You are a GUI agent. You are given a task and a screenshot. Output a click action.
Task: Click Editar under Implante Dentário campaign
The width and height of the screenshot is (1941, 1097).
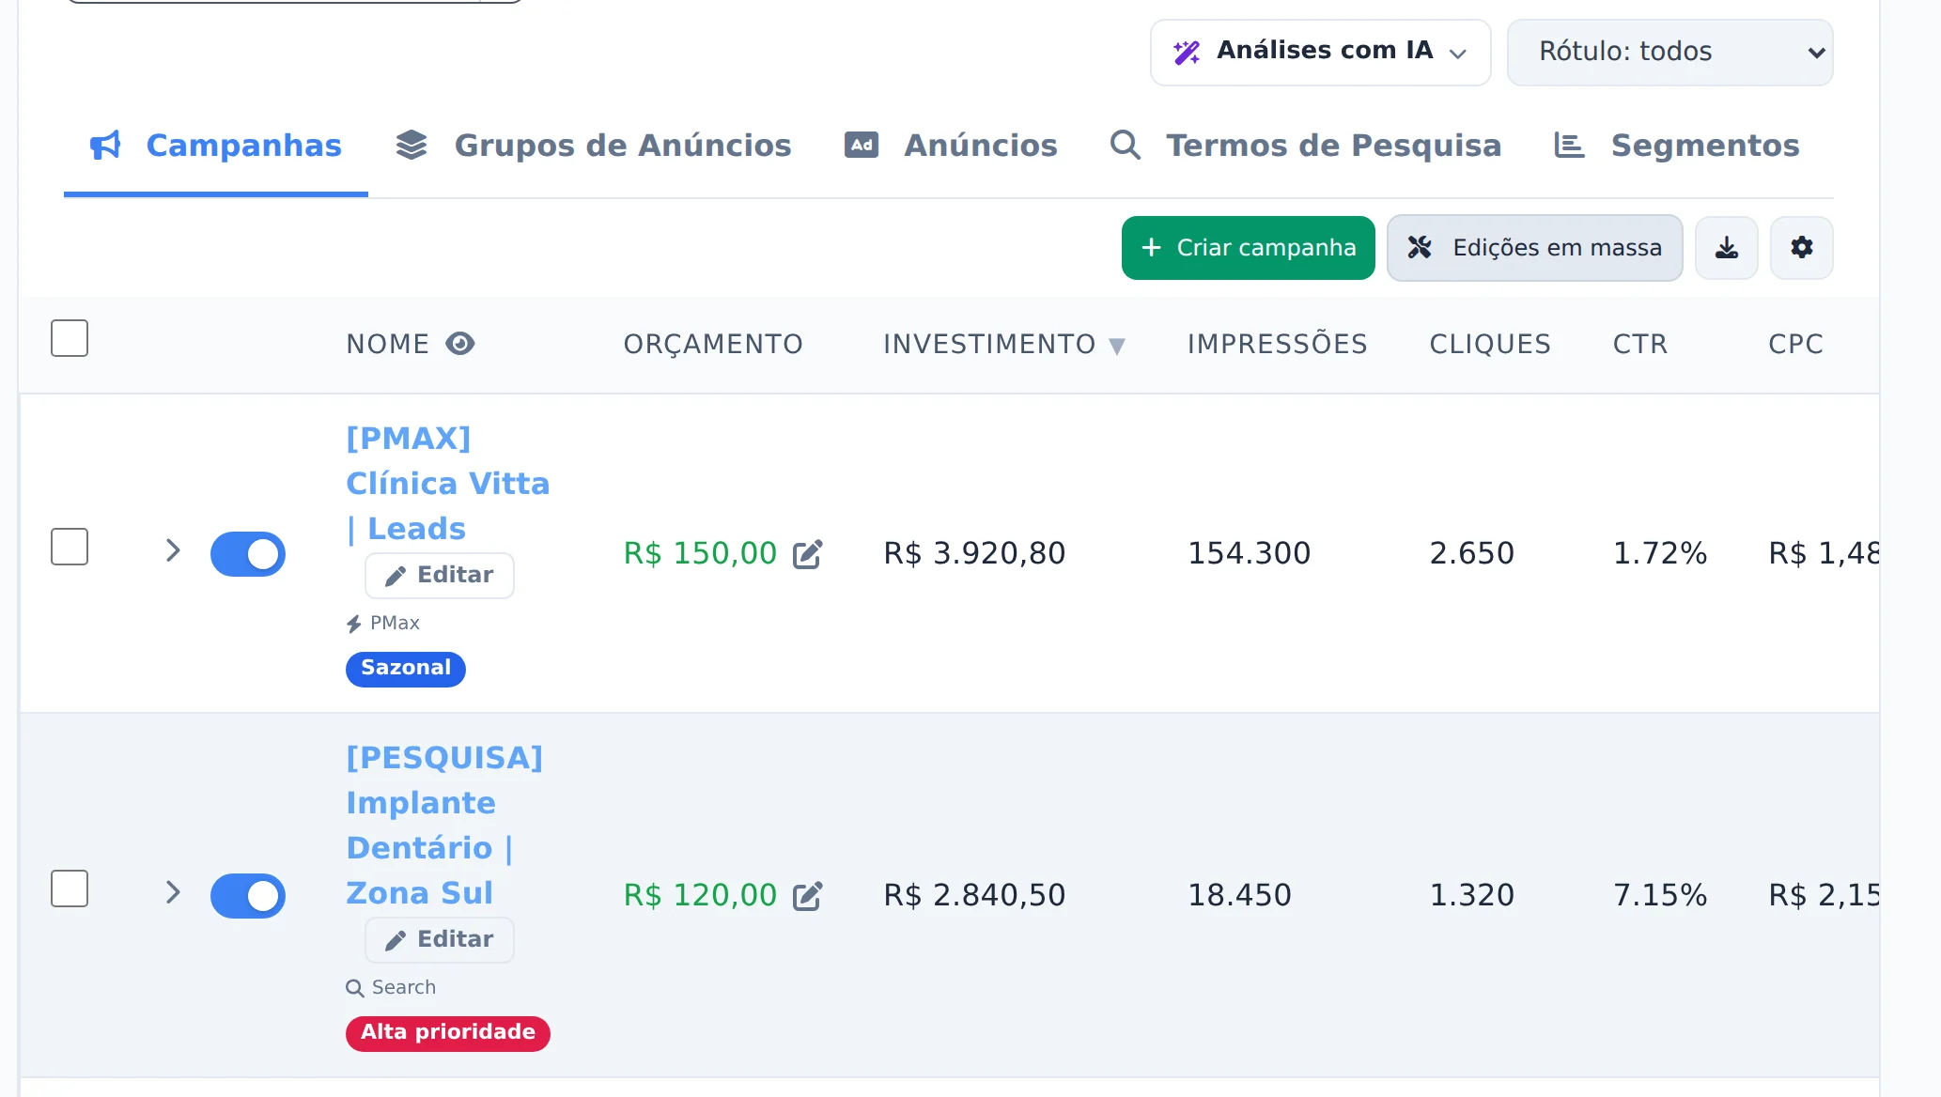[440, 940]
